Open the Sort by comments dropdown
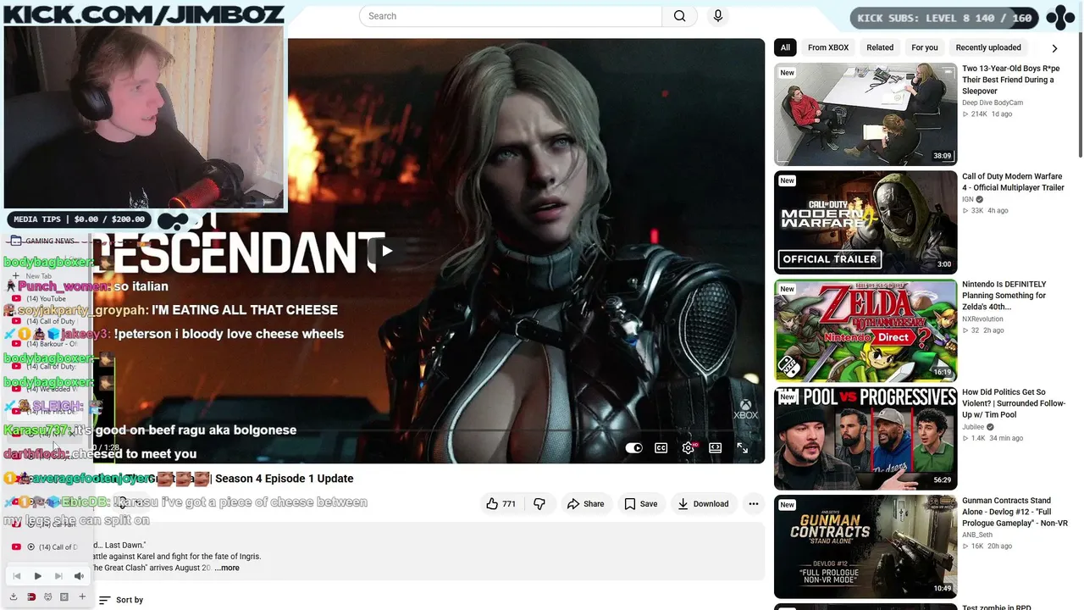 click(x=121, y=600)
